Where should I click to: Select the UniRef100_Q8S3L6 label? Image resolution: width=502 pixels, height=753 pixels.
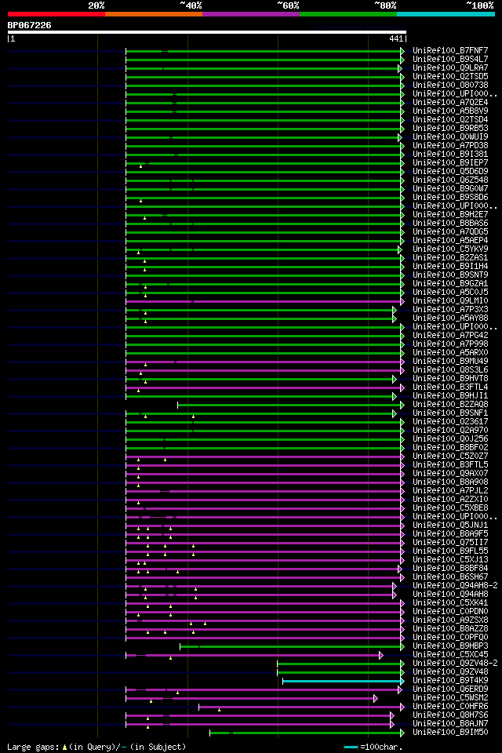tap(450, 370)
